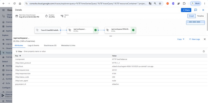Open View Logs link

195,39
